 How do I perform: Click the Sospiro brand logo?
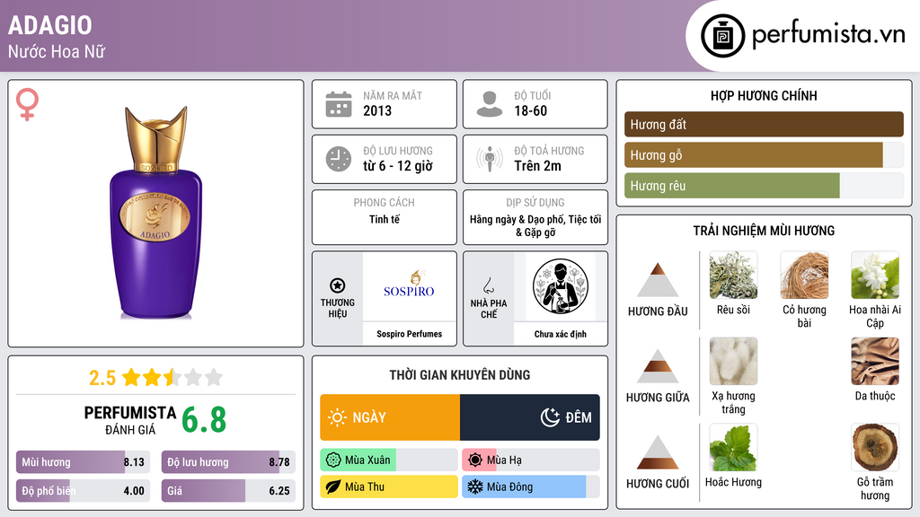[x=409, y=285]
